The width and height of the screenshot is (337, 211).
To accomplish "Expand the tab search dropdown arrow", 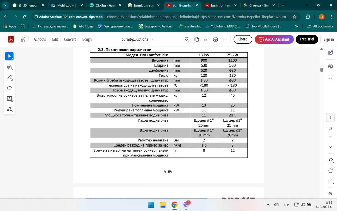I will 5,5.
